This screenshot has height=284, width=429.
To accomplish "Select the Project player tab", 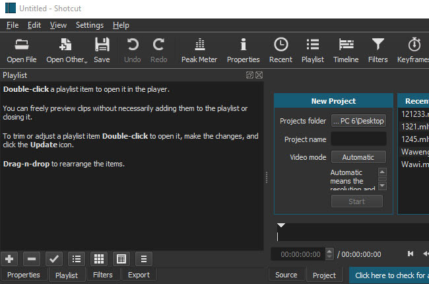I will (324, 275).
